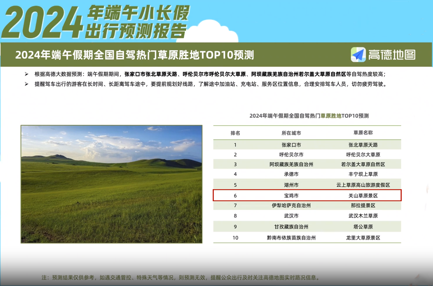Click the 高德地图 paper-plane logo icon

(358, 55)
